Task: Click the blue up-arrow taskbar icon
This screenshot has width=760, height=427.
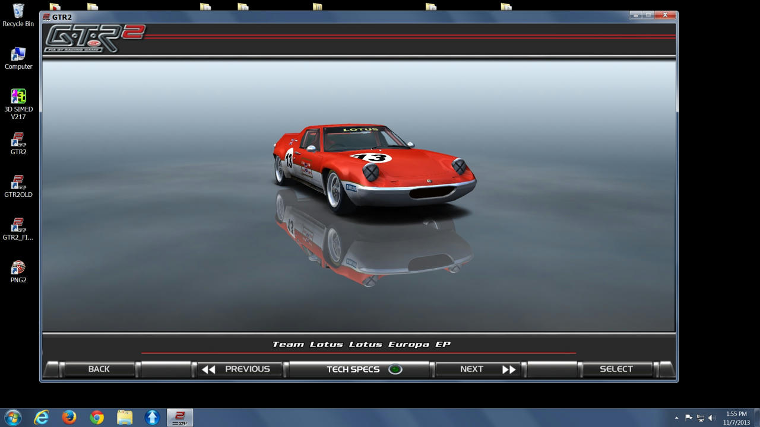Action: pyautogui.click(x=153, y=418)
